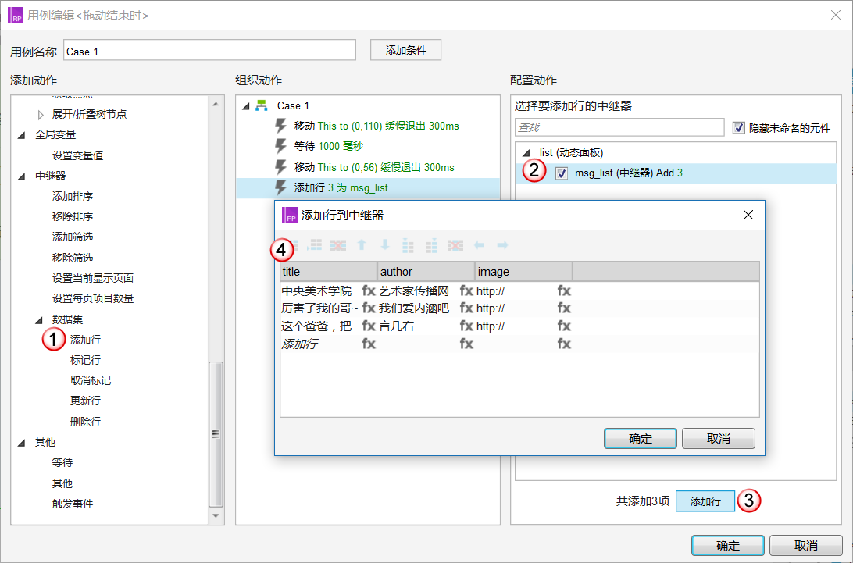Expand the 展开/折叠树节点 item

[x=41, y=115]
